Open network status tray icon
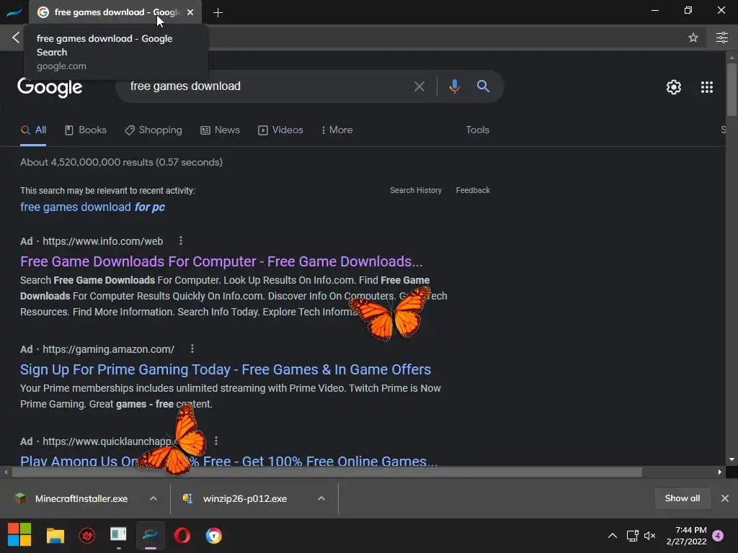Image resolution: width=738 pixels, height=553 pixels. 632,536
